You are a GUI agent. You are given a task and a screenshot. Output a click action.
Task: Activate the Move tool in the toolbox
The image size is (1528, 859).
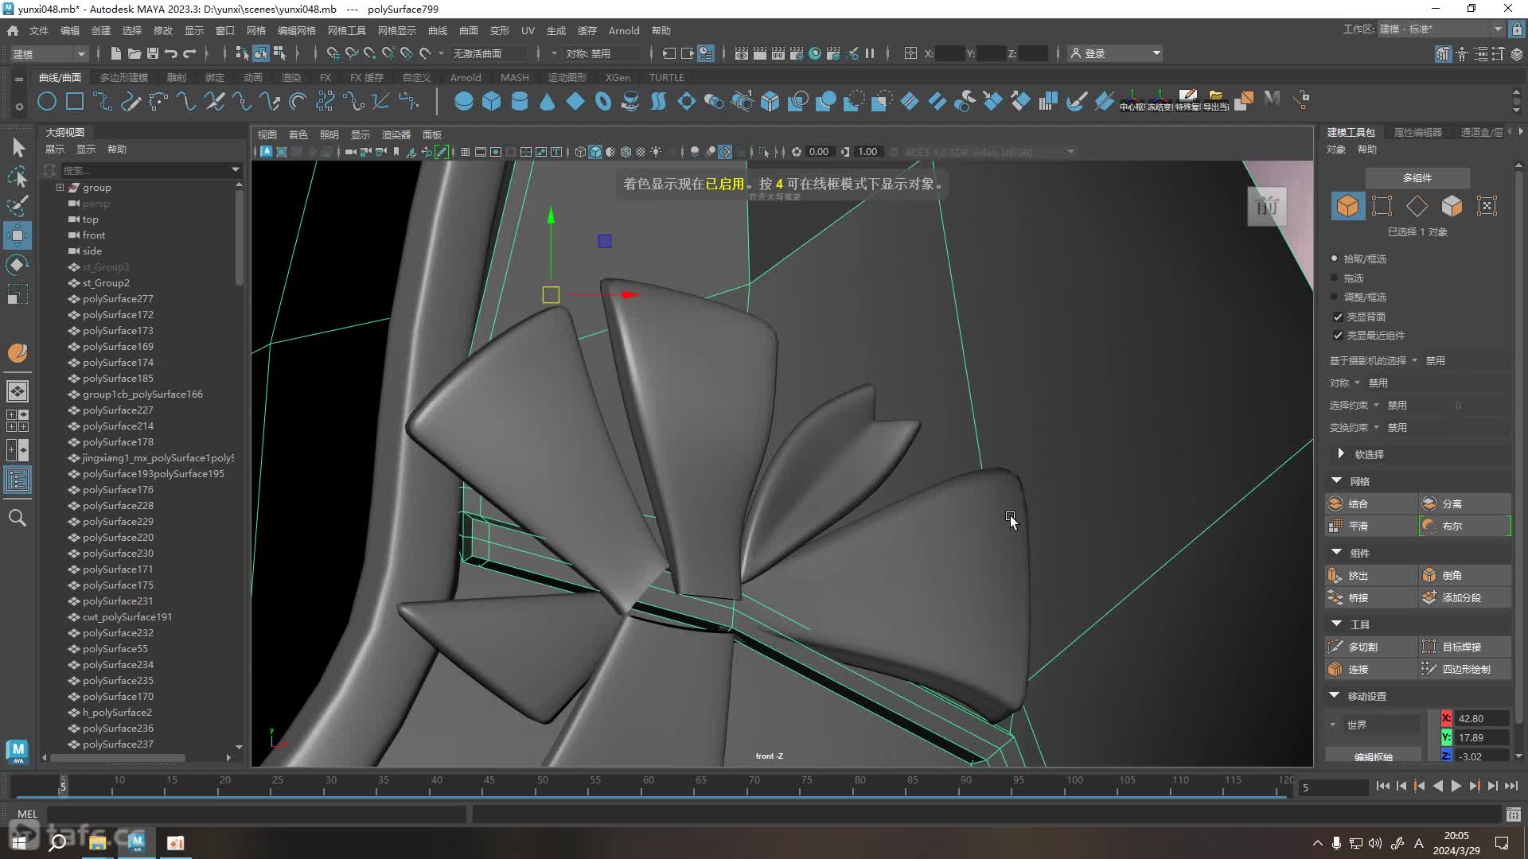tap(18, 235)
